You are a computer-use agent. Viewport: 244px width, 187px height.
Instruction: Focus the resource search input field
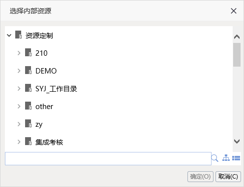pos(108,158)
